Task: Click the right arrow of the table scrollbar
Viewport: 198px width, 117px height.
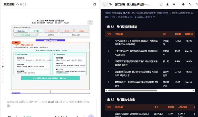Action: click(193, 91)
